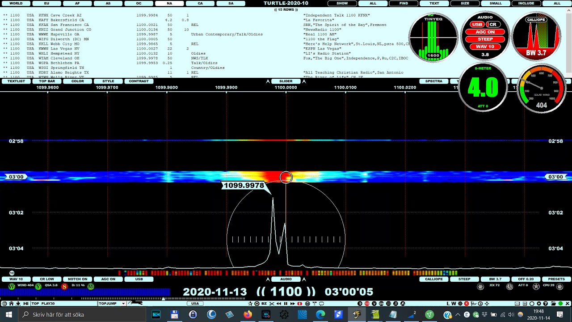This screenshot has height=322, width=572.
Task: Expand the SLIDER panel with left arrow
Action: [x=268, y=81]
